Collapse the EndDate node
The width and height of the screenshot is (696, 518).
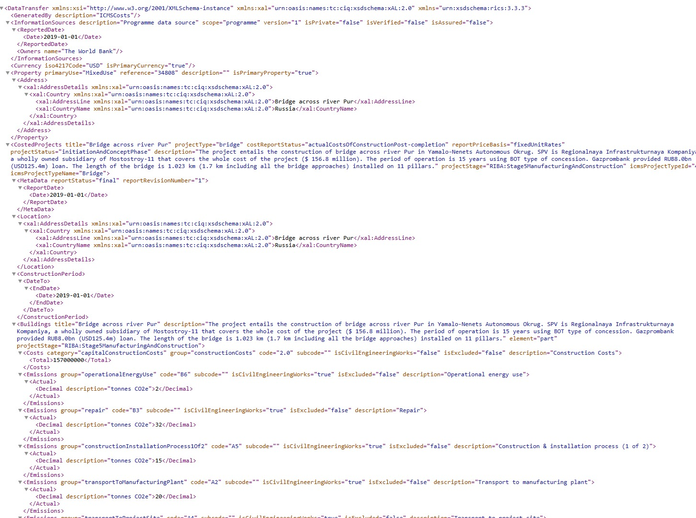(x=26, y=288)
